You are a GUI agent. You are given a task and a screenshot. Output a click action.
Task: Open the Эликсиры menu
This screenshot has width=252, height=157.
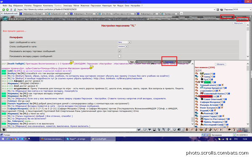click(68, 5)
